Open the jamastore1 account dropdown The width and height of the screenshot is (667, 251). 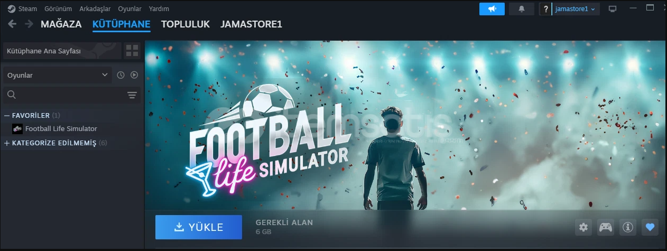tap(575, 9)
